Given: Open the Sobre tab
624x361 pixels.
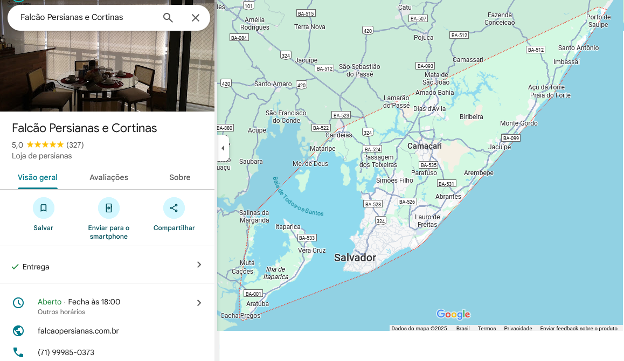Looking at the screenshot, I should [x=179, y=177].
